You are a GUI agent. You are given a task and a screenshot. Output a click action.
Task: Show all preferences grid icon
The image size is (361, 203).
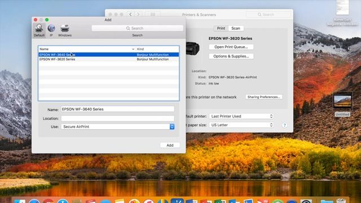[153, 15]
